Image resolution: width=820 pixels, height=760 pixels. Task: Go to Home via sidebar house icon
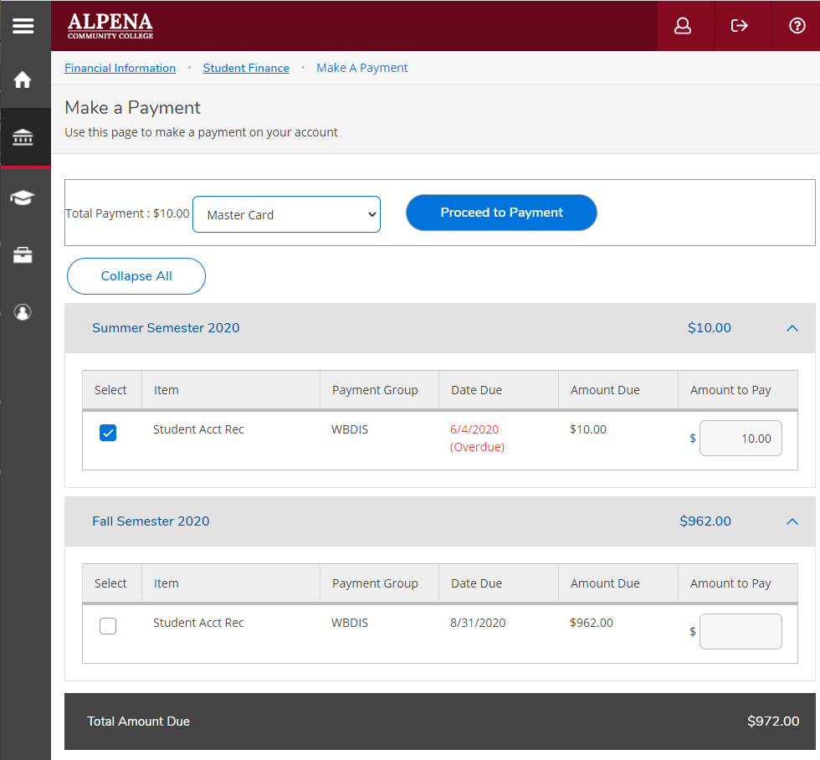23,80
